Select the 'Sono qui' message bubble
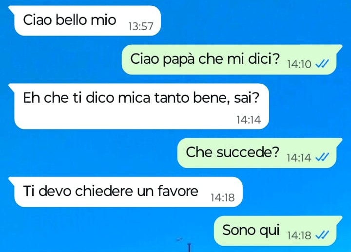351x252 pixels. coord(278,231)
